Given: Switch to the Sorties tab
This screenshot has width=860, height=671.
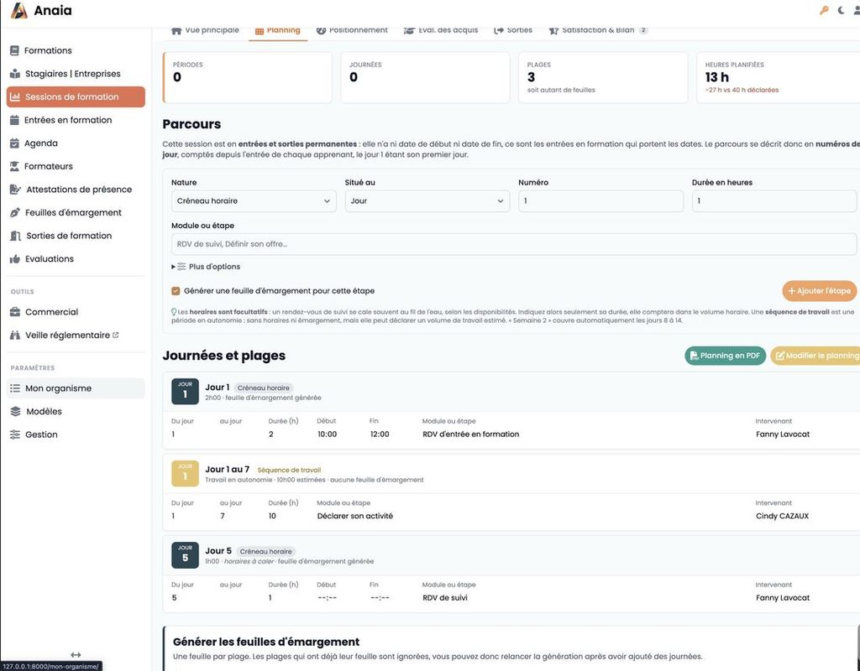Looking at the screenshot, I should [x=513, y=30].
